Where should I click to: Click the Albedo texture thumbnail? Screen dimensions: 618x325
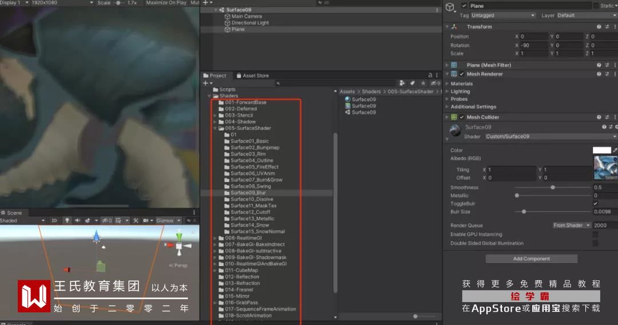(x=605, y=168)
